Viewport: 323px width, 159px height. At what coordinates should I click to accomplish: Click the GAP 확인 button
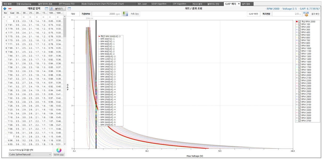tap(254, 14)
